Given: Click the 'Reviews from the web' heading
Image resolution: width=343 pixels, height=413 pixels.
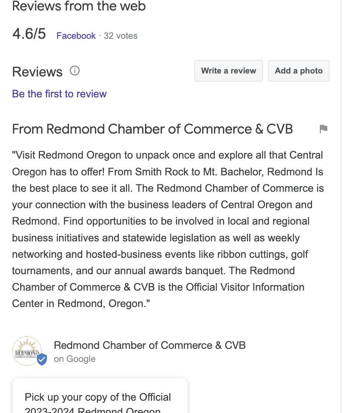Looking at the screenshot, I should (79, 6).
